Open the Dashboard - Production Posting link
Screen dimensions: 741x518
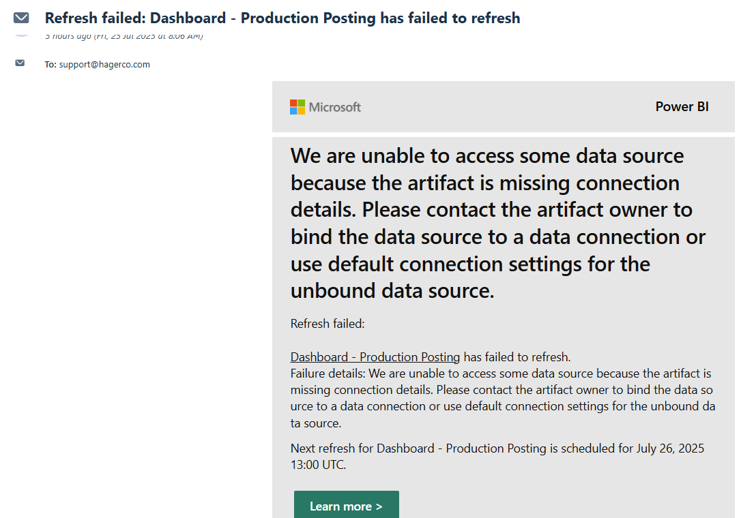pos(375,357)
